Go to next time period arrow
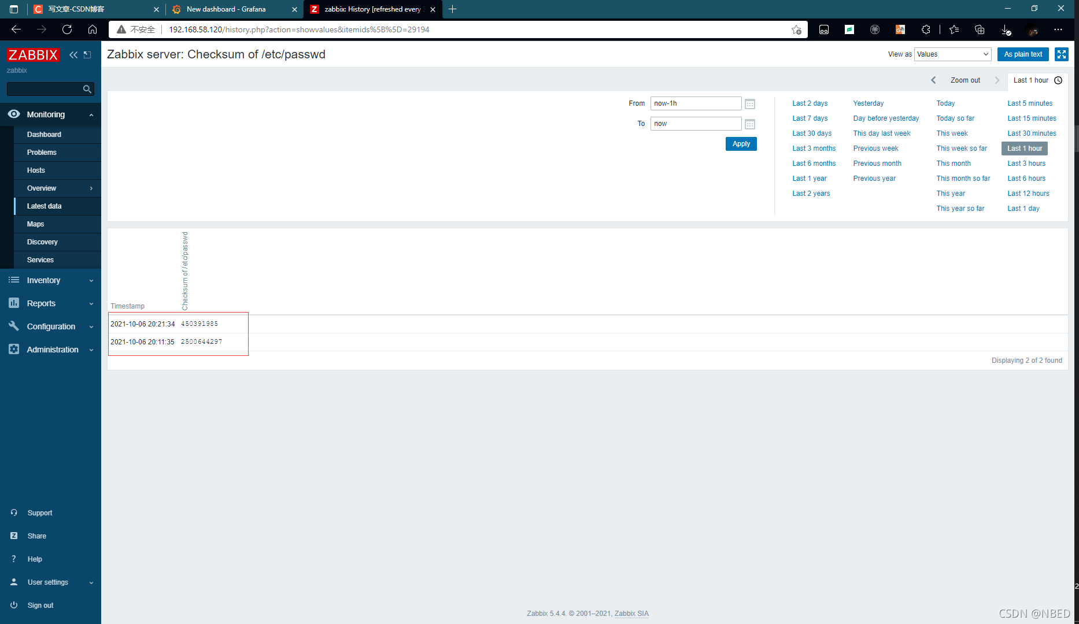1079x624 pixels. point(997,80)
